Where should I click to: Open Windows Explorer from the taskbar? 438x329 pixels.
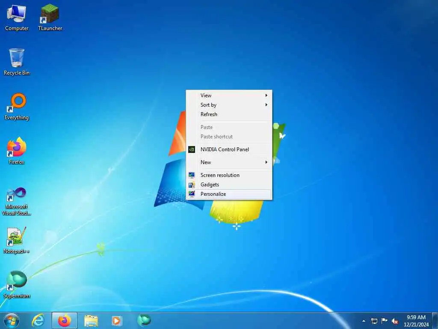coord(91,320)
